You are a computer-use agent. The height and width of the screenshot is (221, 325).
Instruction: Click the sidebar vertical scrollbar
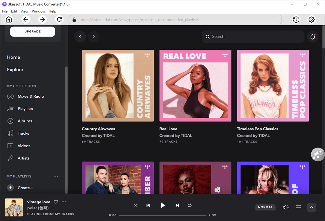click(x=66, y=130)
